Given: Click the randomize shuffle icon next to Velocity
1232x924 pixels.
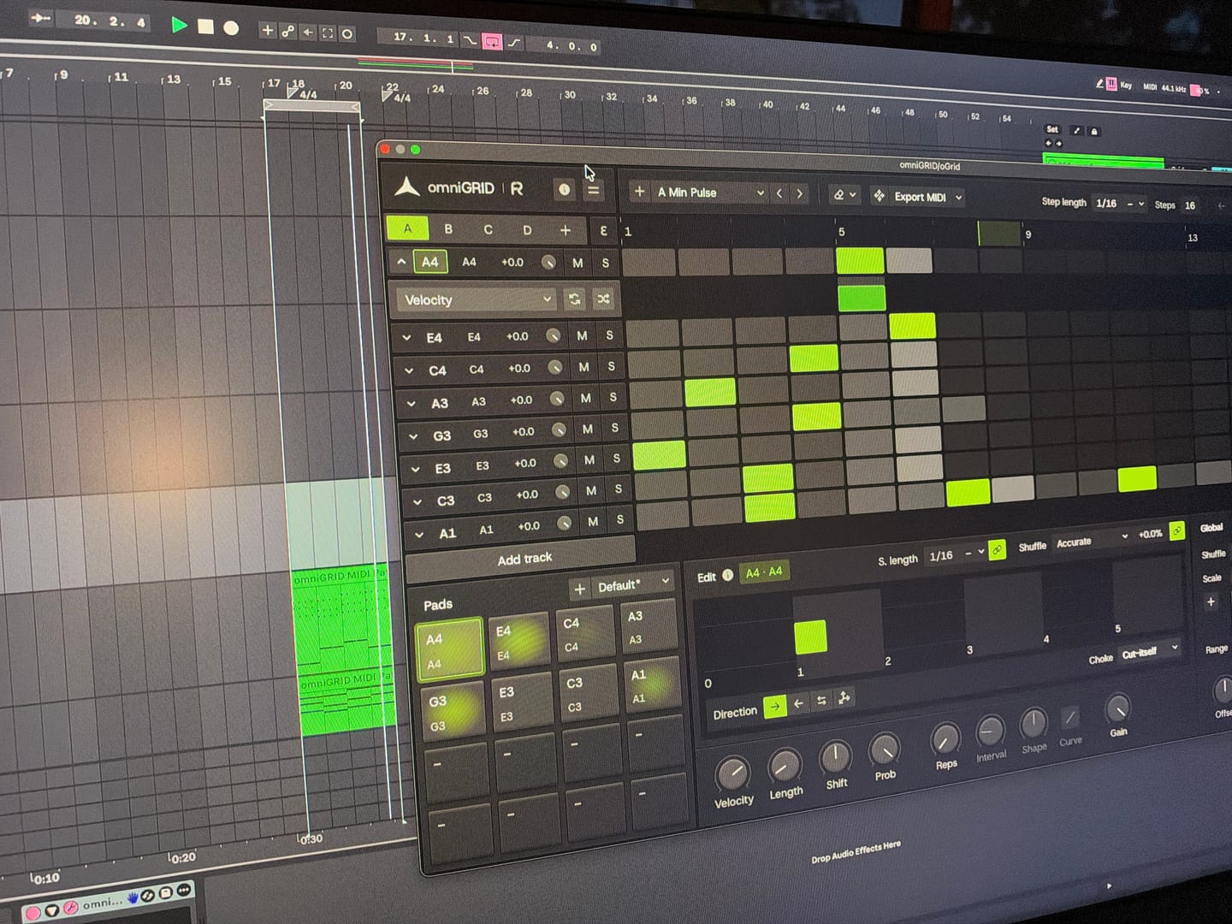Looking at the screenshot, I should pos(603,299).
